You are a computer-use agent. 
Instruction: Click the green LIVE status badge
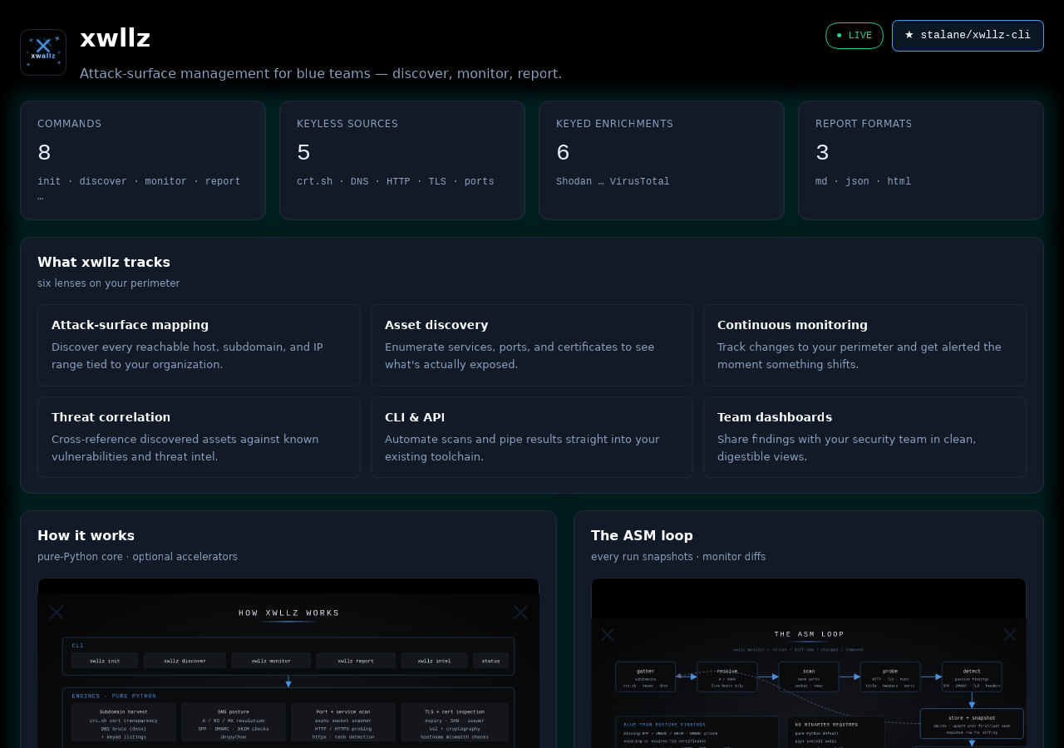(x=855, y=36)
